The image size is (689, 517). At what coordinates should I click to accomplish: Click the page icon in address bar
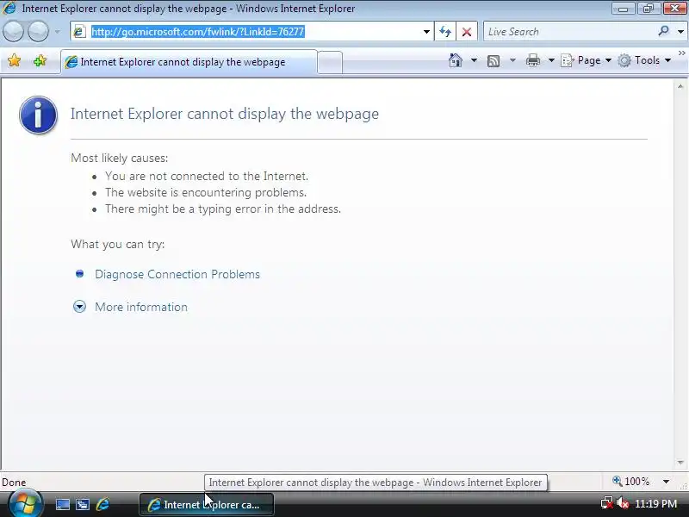(x=79, y=32)
